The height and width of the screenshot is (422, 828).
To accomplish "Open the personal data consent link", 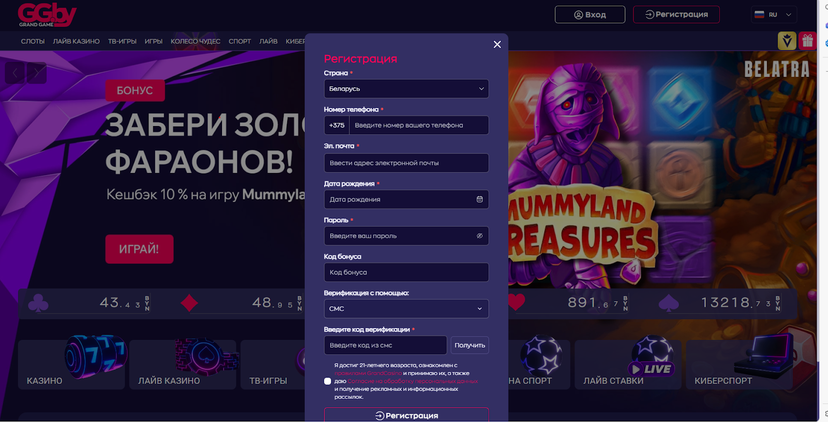I will [x=413, y=381].
